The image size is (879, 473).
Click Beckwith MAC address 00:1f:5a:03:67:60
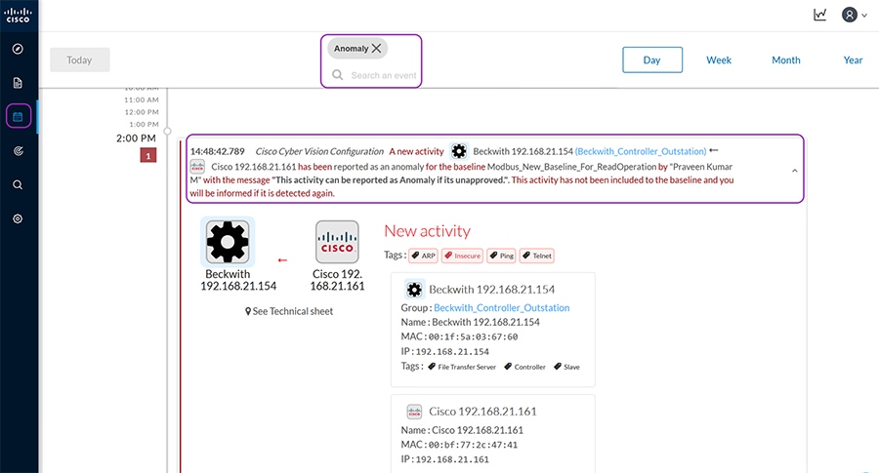click(x=473, y=337)
